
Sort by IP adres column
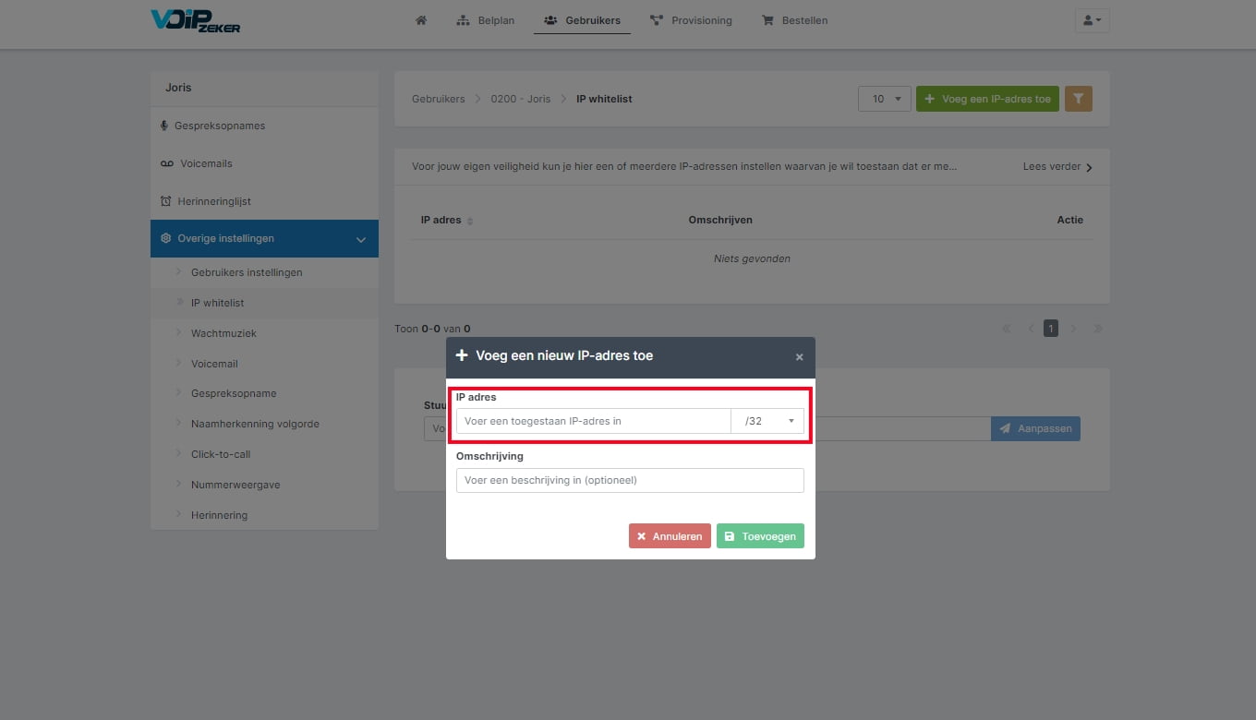(x=447, y=221)
